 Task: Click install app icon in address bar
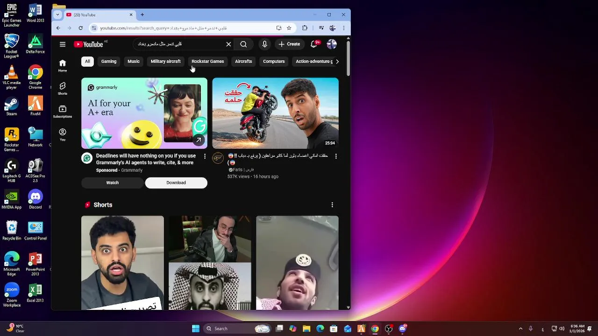pyautogui.click(x=279, y=28)
